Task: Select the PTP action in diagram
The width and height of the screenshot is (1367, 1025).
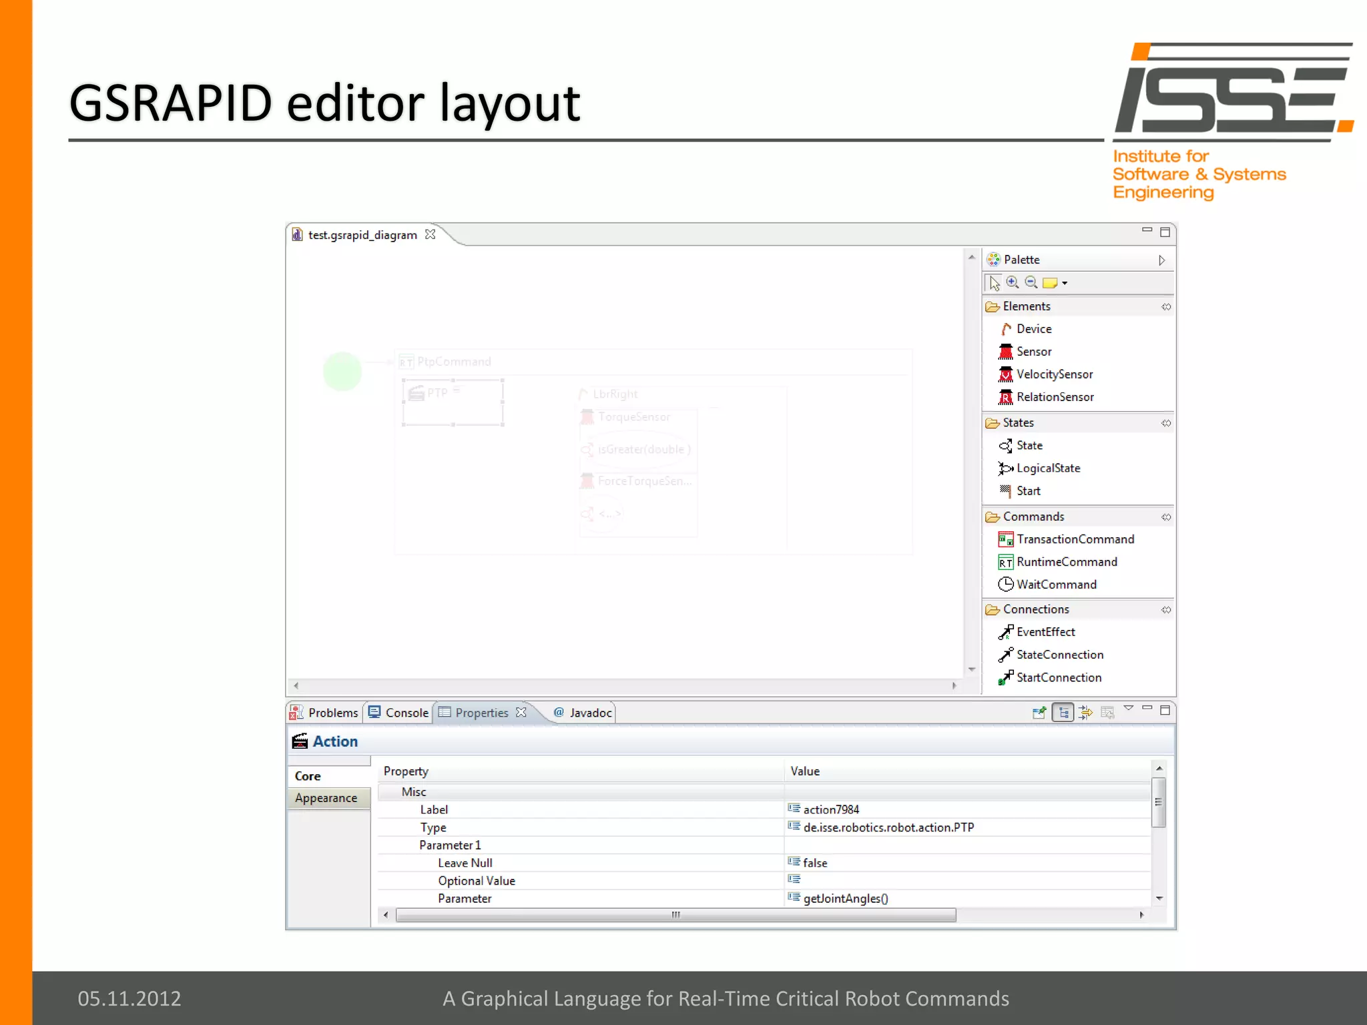Action: tap(453, 402)
